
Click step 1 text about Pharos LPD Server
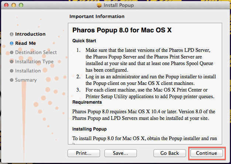(149, 60)
